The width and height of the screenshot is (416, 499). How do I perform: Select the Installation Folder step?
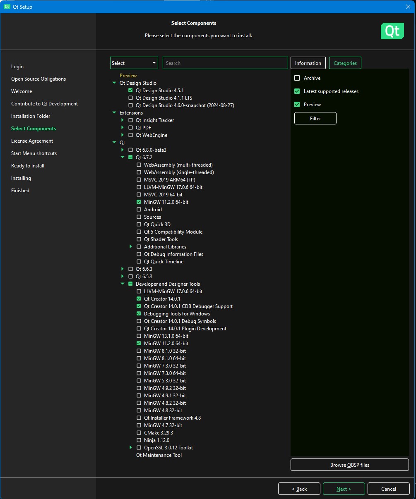pos(31,116)
